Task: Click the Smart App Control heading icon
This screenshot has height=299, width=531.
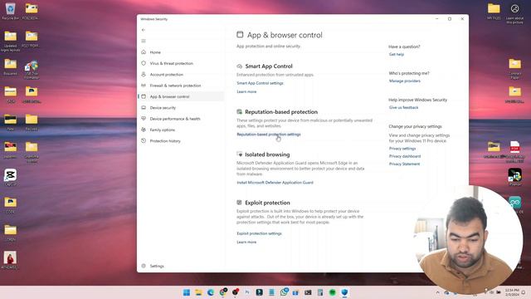Action: point(240,66)
